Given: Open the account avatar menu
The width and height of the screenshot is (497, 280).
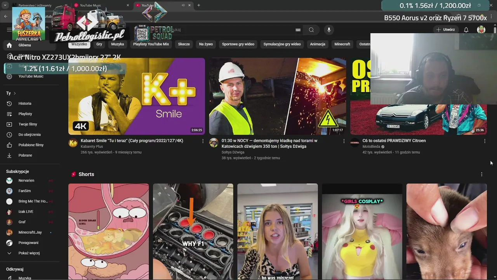Looking at the screenshot, I should pyautogui.click(x=481, y=30).
